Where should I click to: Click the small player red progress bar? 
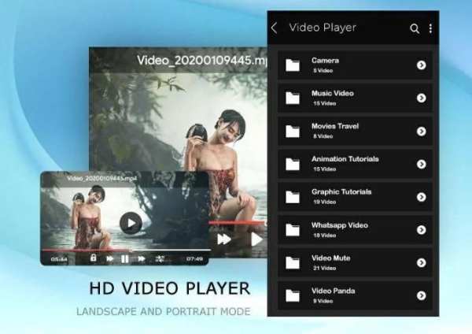pyautogui.click(x=87, y=250)
